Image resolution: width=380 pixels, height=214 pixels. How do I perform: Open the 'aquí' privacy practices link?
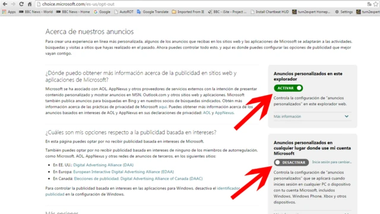(x=163, y=107)
